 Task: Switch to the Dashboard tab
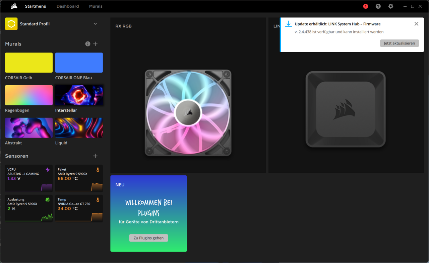pos(68,6)
